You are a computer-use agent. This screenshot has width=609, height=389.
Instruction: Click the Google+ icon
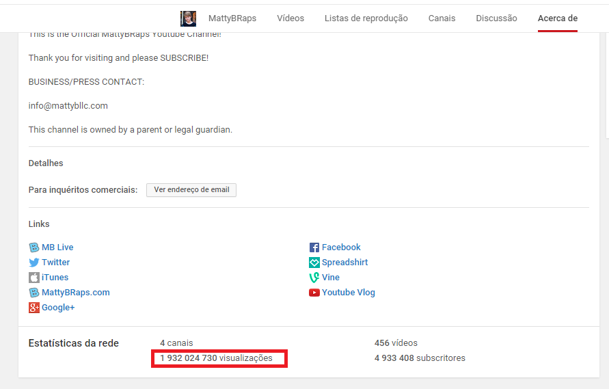[33, 308]
